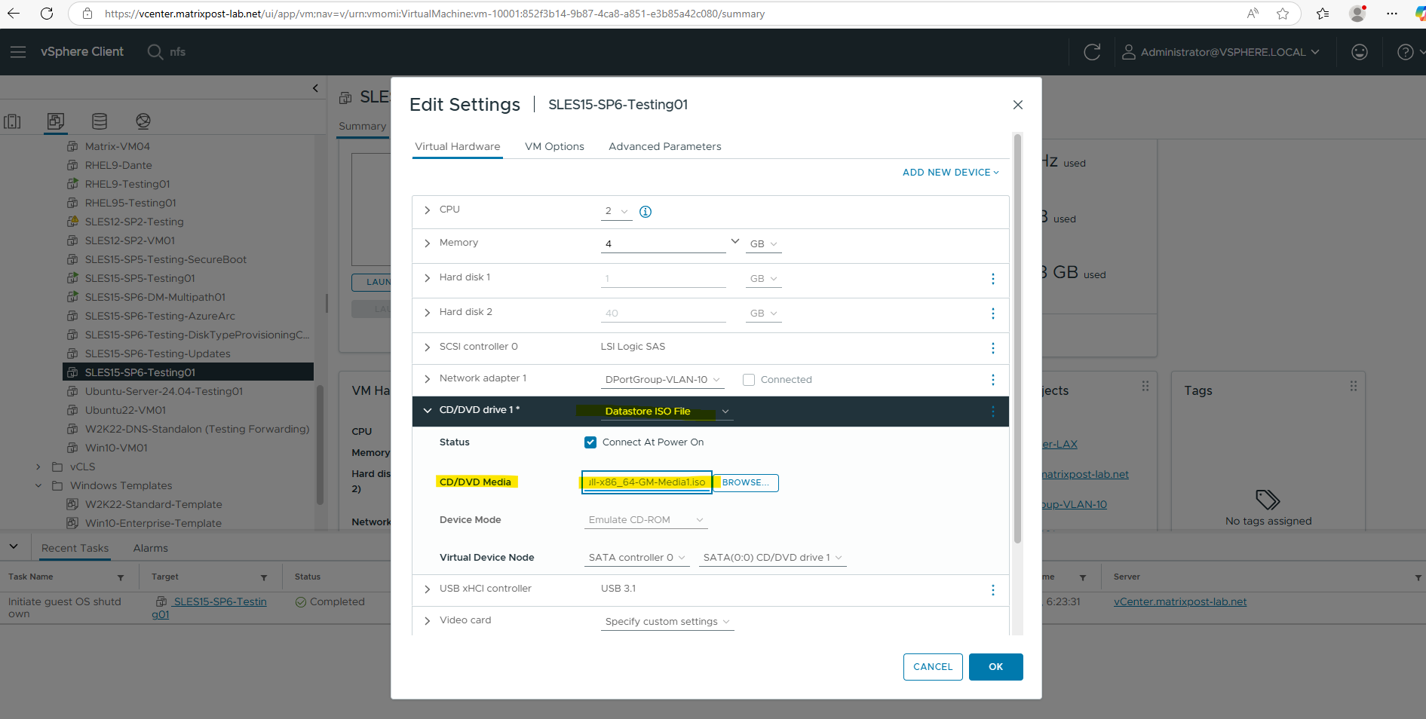The image size is (1426, 719).
Task: Switch to VMs and Templates view
Action: coord(56,121)
